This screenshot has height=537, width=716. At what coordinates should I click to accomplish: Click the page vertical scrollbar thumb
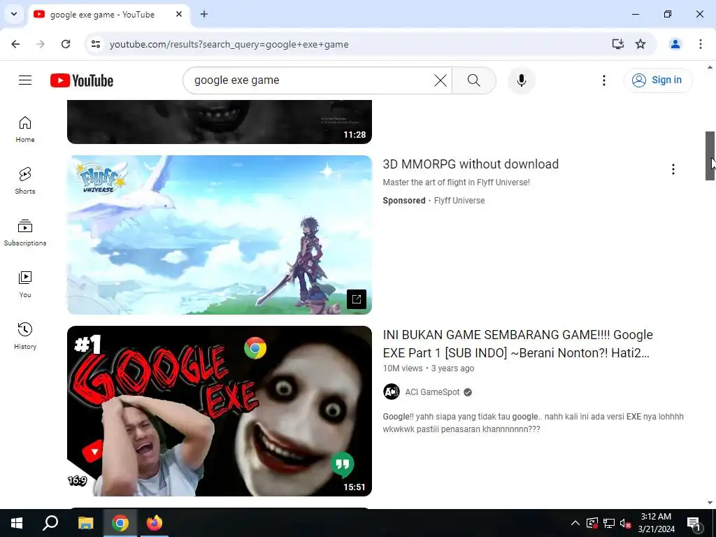(710, 156)
